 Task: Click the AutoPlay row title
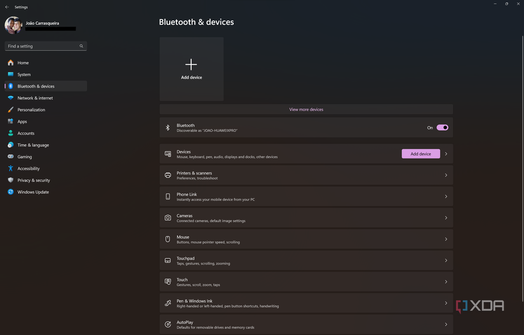pos(185,322)
